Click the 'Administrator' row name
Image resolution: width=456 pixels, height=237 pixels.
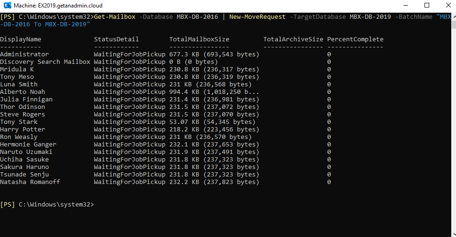tap(24, 54)
